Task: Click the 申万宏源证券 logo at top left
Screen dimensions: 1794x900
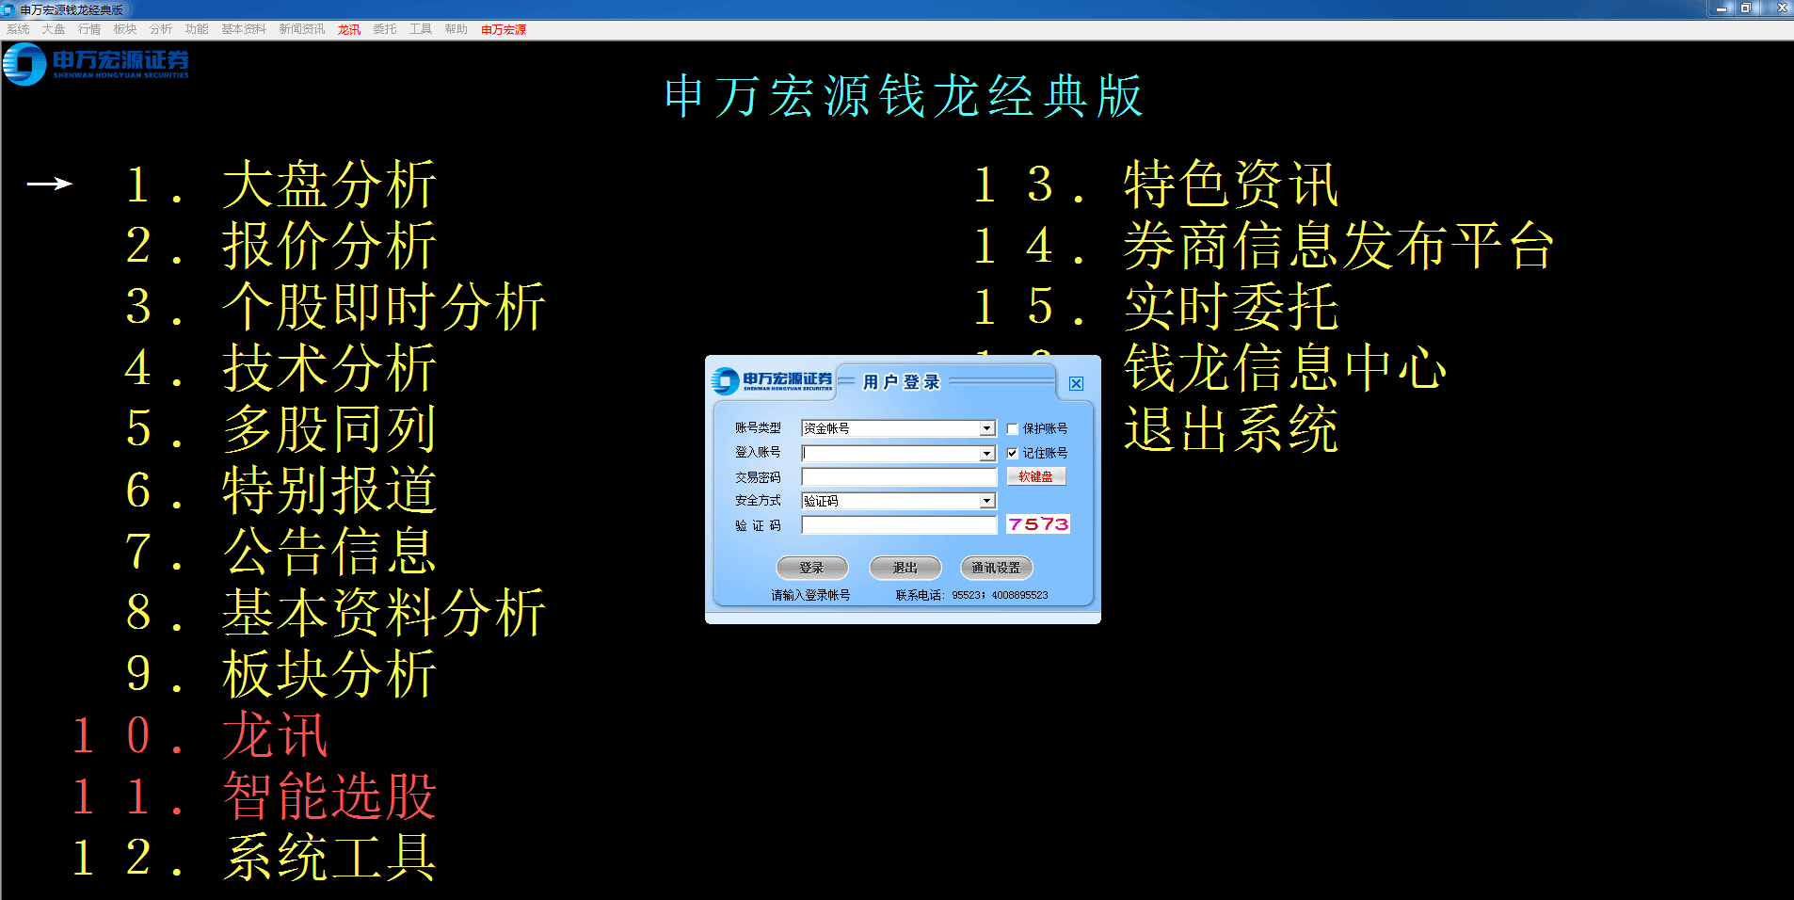Action: click(x=96, y=64)
